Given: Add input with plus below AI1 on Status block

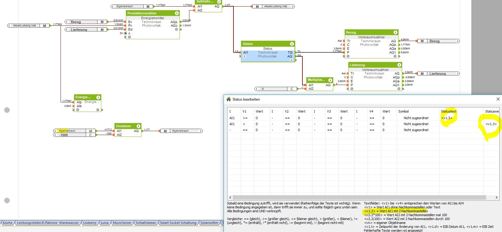Looking at the screenshot, I should pos(245,56).
